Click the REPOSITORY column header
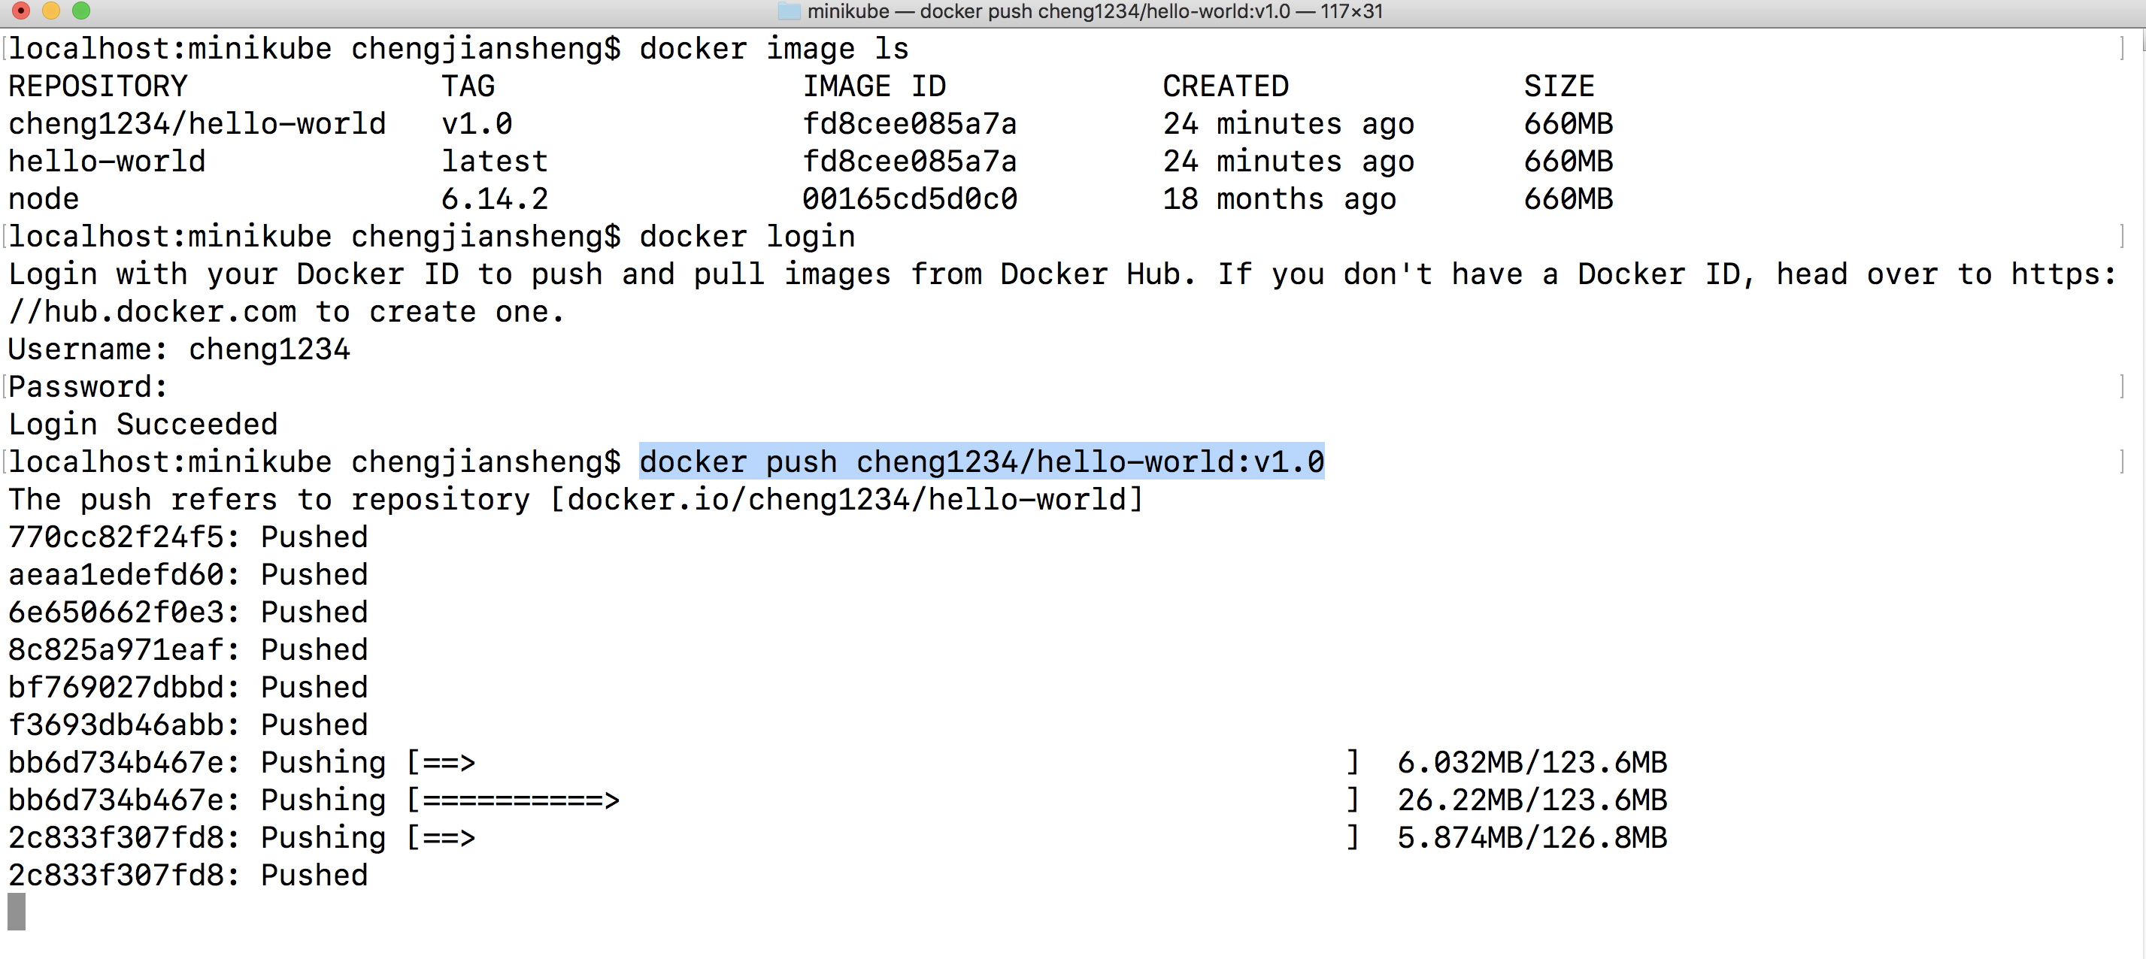The height and width of the screenshot is (959, 2146). tap(99, 86)
